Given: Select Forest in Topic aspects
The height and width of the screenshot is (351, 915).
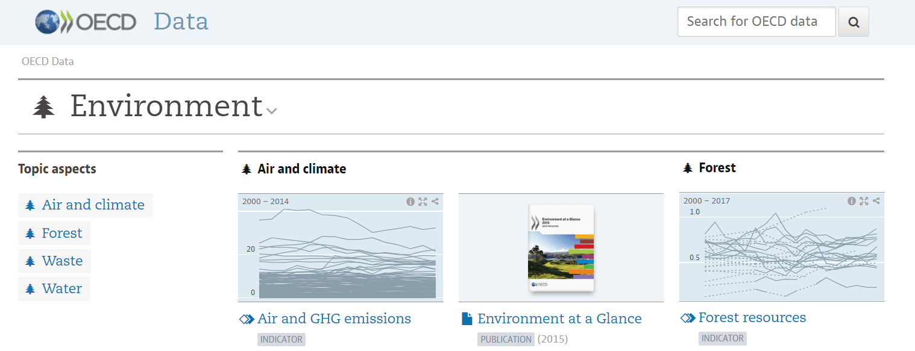Looking at the screenshot, I should pos(61,233).
